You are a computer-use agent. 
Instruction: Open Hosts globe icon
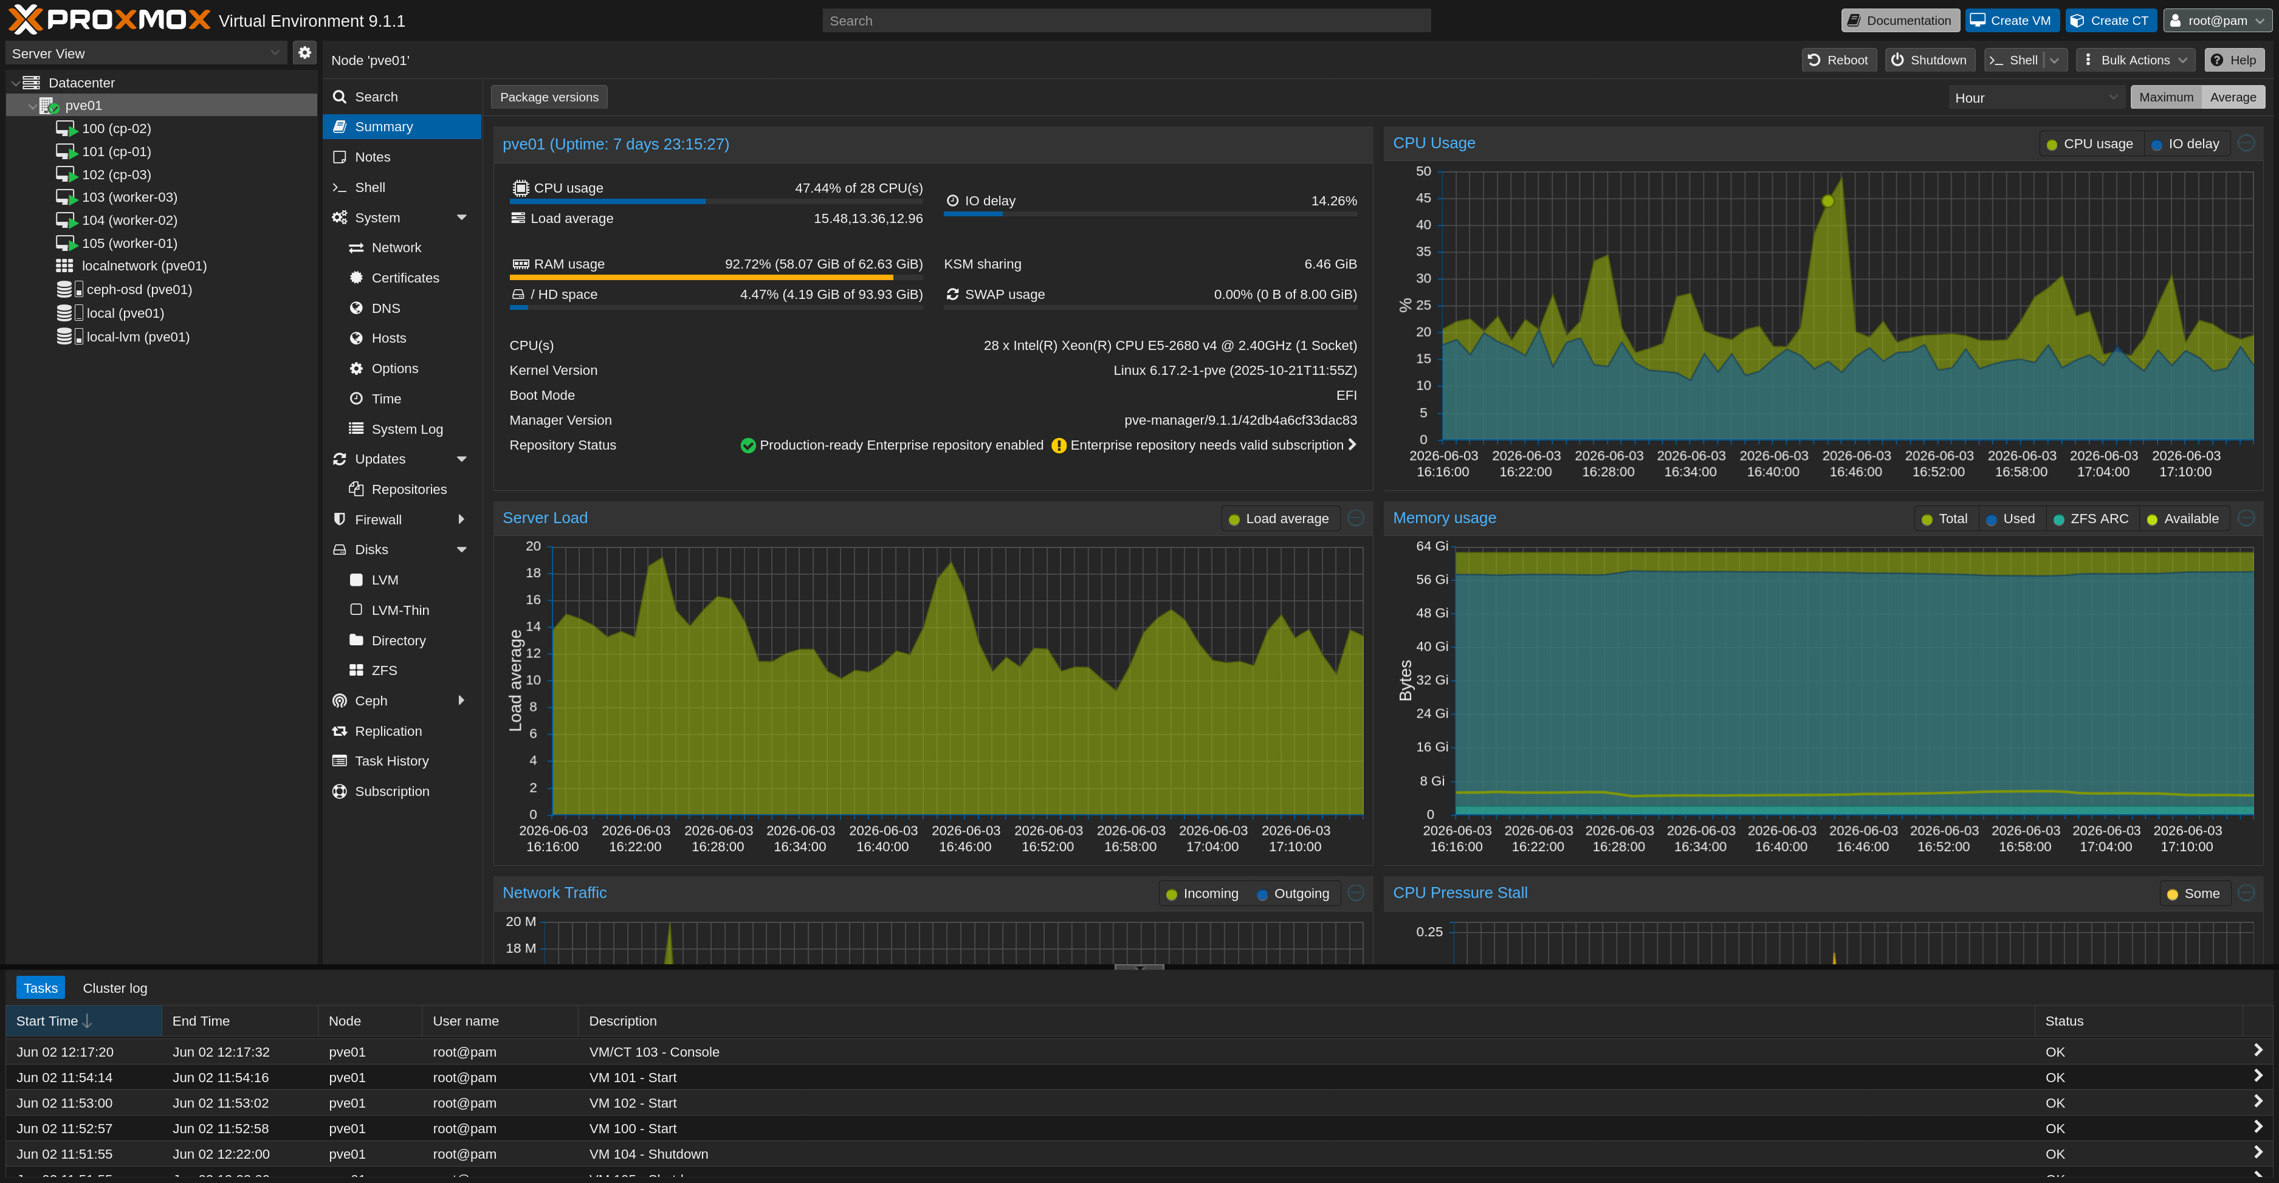coord(357,338)
